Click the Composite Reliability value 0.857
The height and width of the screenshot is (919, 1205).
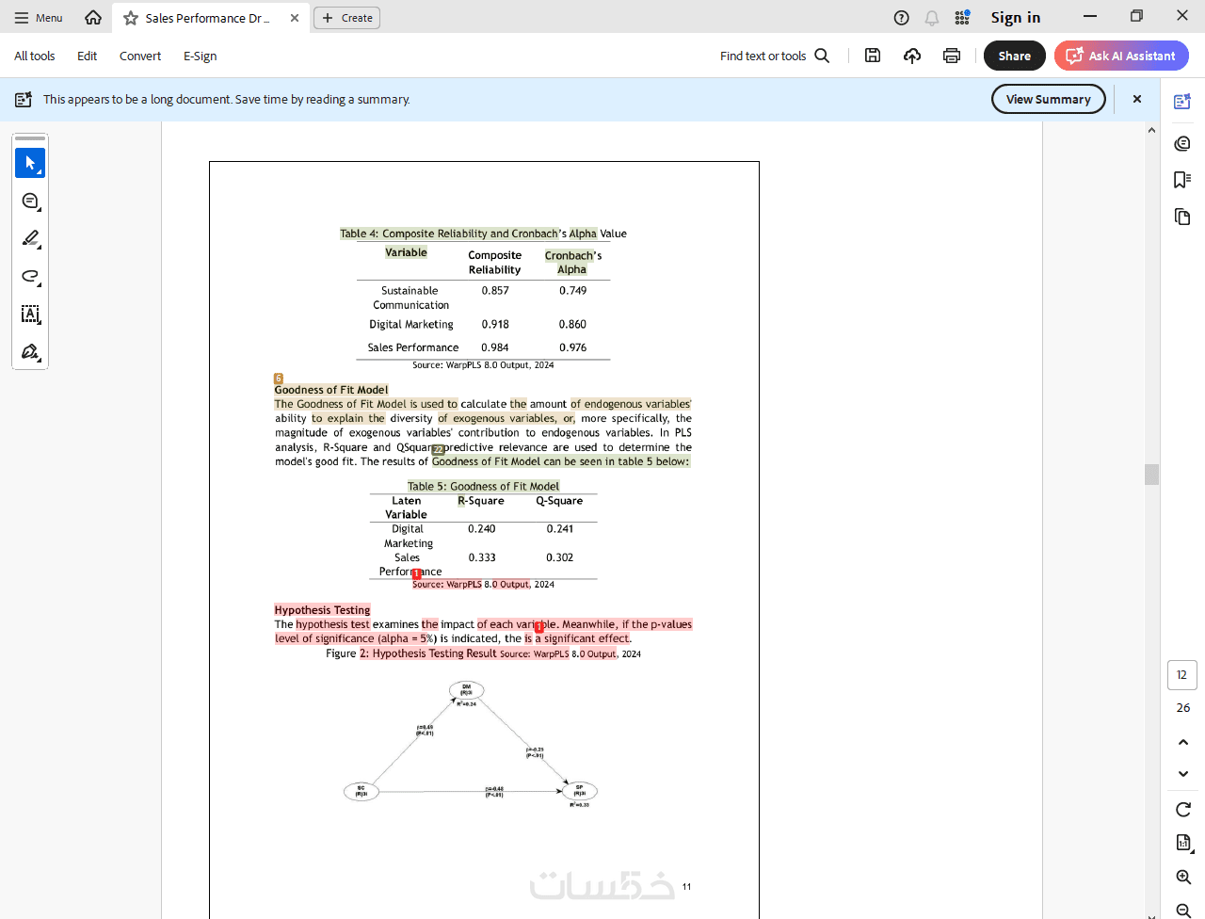click(x=495, y=291)
